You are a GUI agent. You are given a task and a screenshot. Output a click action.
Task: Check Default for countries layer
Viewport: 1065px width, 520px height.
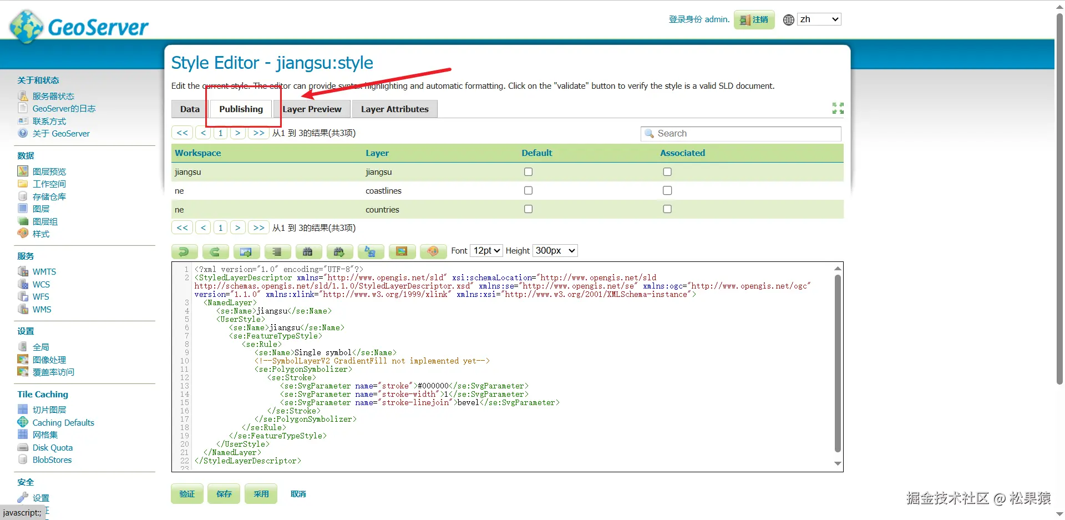pos(528,209)
